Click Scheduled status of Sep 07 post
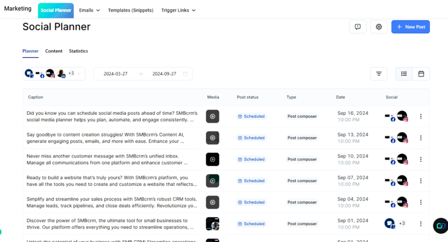The height and width of the screenshot is (242, 448). (x=251, y=181)
